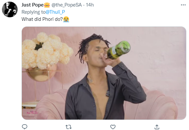Click the pink watermark in the image corner

pos(32,112)
